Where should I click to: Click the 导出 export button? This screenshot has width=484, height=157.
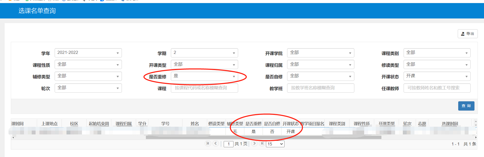[x=468, y=34]
